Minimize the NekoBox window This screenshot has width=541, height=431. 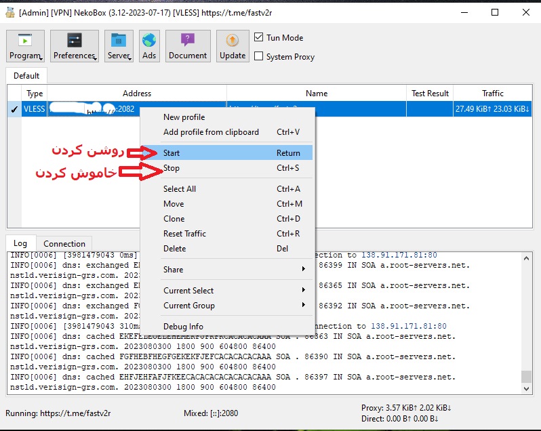click(464, 13)
